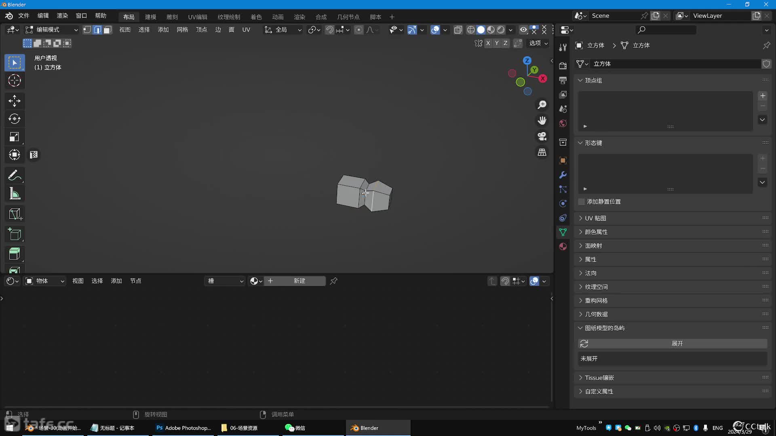Toggle the camera view icon
The height and width of the screenshot is (436, 776).
coord(542,136)
